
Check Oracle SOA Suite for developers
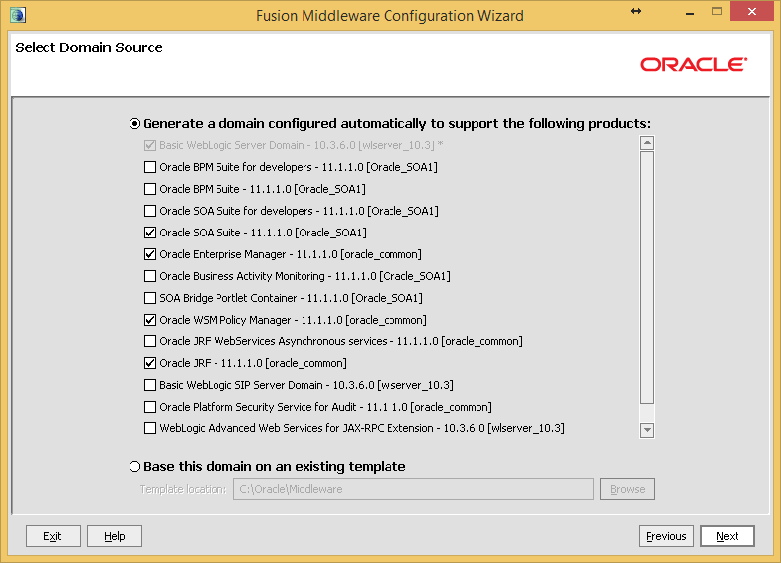pyautogui.click(x=150, y=211)
